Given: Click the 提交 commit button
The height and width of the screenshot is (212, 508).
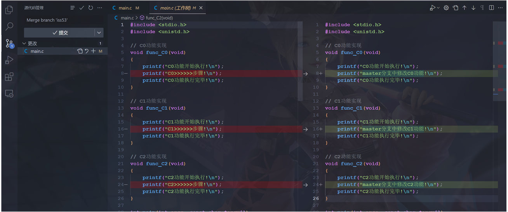Looking at the screenshot, I should click(60, 33).
